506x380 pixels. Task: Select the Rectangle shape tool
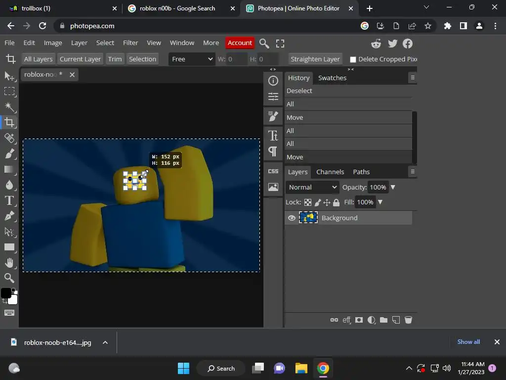9,247
